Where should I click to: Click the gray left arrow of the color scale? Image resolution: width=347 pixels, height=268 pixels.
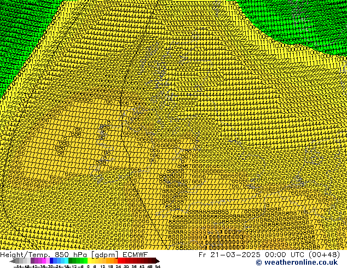coord(13,261)
